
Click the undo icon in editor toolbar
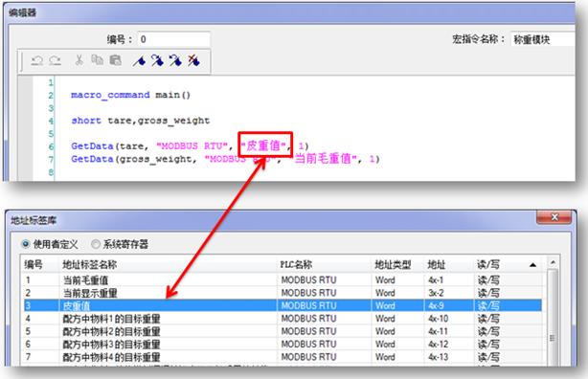point(37,60)
